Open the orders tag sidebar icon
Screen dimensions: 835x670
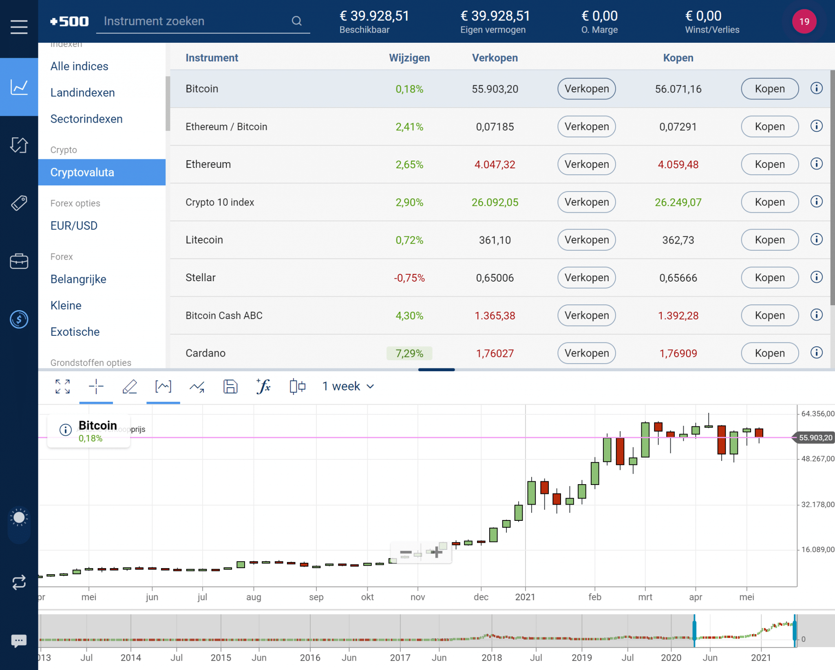[19, 203]
